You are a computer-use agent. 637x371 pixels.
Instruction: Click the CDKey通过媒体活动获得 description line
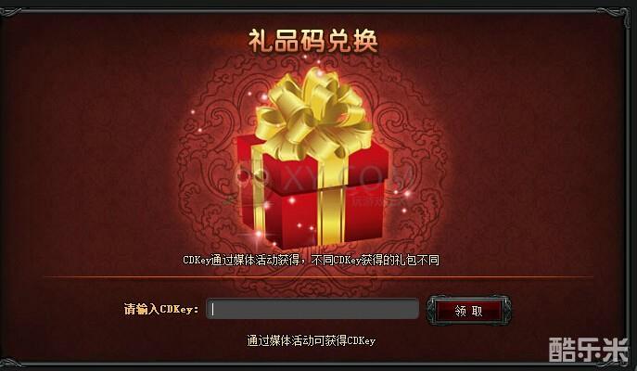(x=311, y=260)
